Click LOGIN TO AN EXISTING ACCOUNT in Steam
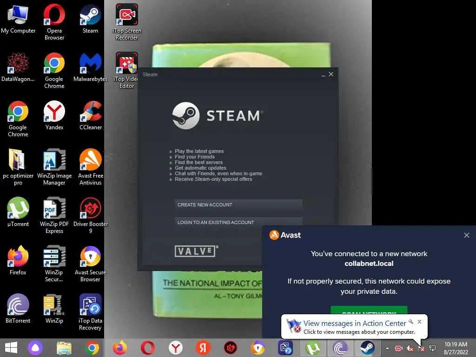 [x=238, y=222]
